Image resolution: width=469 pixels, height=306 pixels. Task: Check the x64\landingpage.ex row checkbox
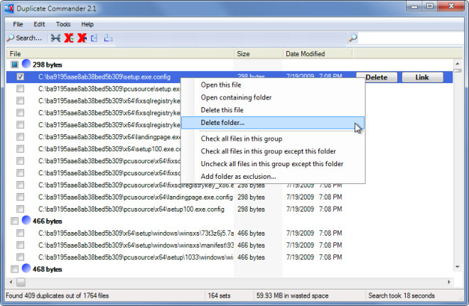(x=21, y=137)
